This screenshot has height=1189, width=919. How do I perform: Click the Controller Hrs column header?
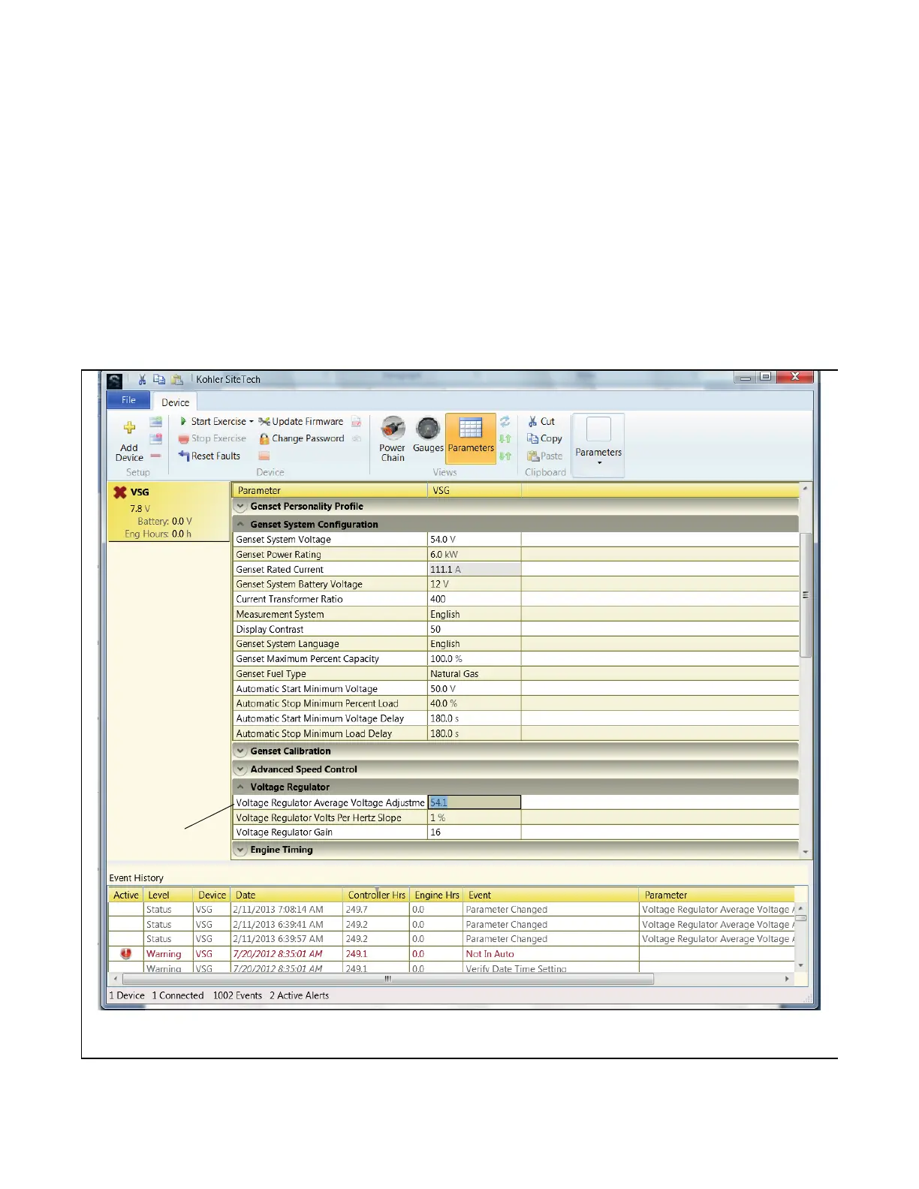pos(376,896)
